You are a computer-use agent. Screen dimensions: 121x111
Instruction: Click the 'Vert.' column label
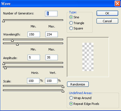(53, 73)
